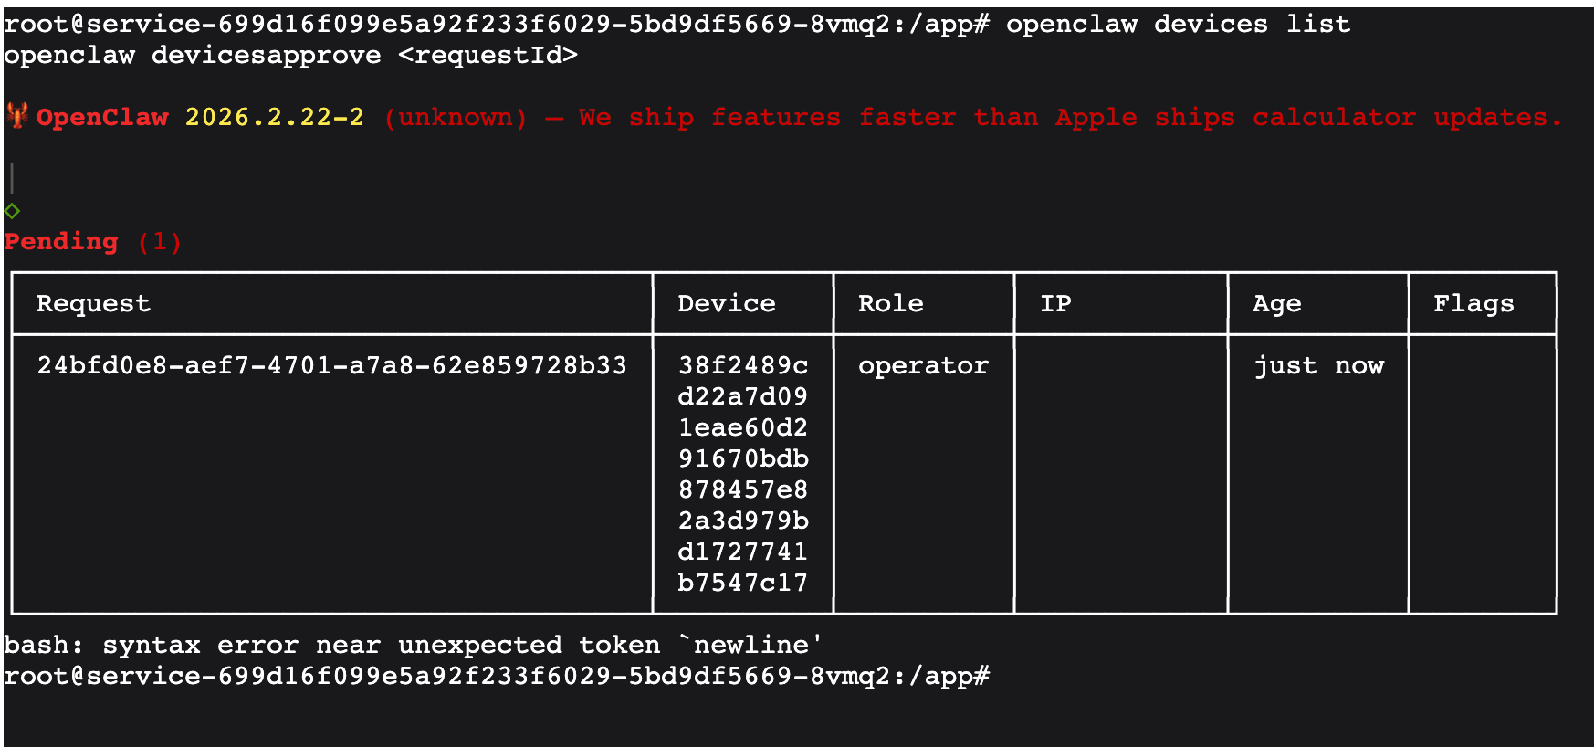Click the bash syntax error message
Screen dimensions: 1594x747
[x=413, y=646]
